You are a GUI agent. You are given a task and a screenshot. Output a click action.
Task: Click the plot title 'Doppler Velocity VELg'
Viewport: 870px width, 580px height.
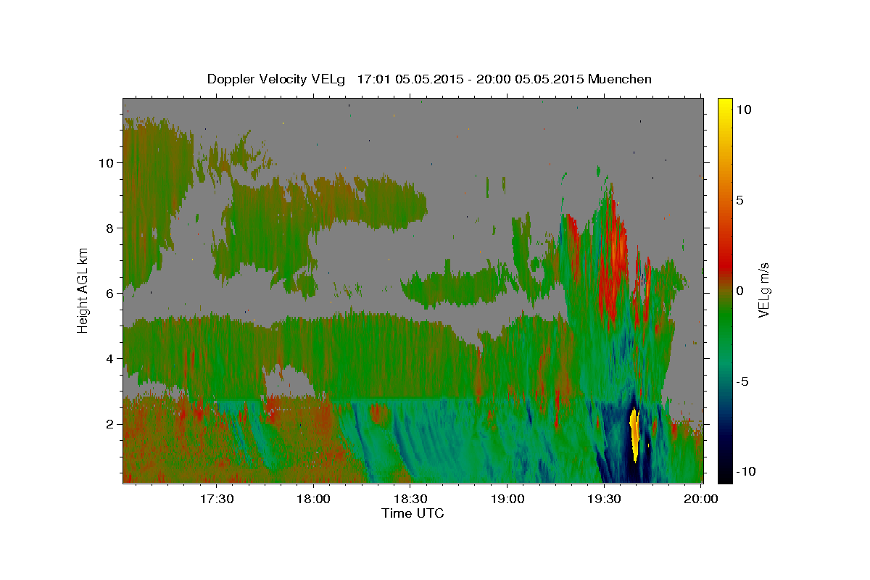click(277, 79)
